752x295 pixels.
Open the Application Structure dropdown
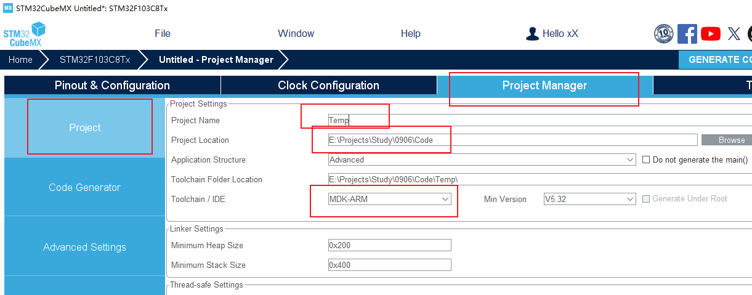[482, 160]
